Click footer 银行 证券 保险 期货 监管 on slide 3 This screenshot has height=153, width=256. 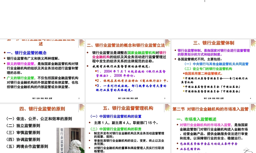128,98
